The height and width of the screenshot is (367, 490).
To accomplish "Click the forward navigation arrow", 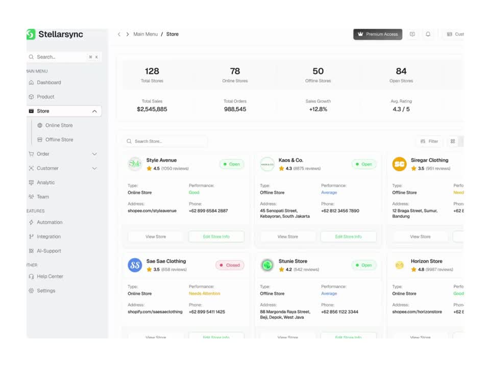I will [128, 34].
